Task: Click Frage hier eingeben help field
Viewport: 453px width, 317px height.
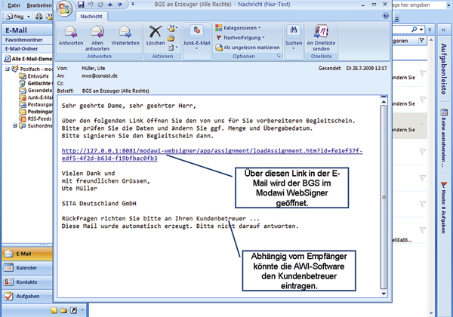Action: click(x=419, y=5)
